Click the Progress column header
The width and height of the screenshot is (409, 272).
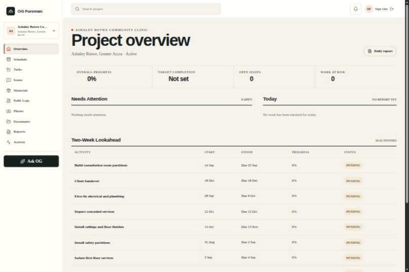tap(300, 152)
